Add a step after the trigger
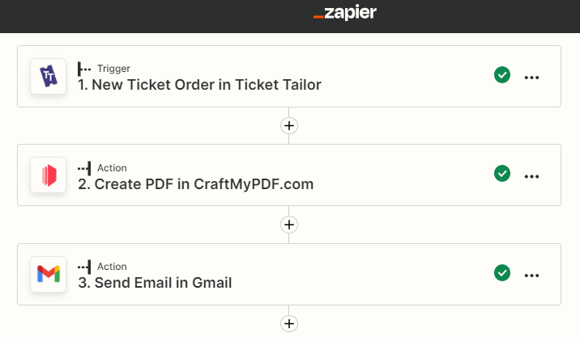The image size is (580, 337). [x=289, y=125]
